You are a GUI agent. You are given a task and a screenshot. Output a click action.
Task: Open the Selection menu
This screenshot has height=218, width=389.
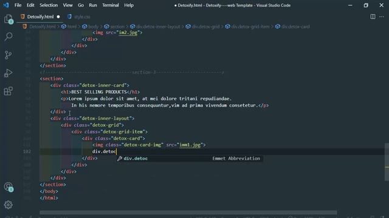point(49,5)
